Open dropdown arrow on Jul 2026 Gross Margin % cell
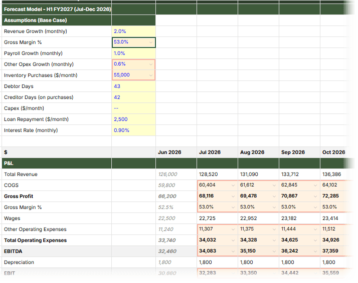The image size is (358, 283). [x=233, y=207]
